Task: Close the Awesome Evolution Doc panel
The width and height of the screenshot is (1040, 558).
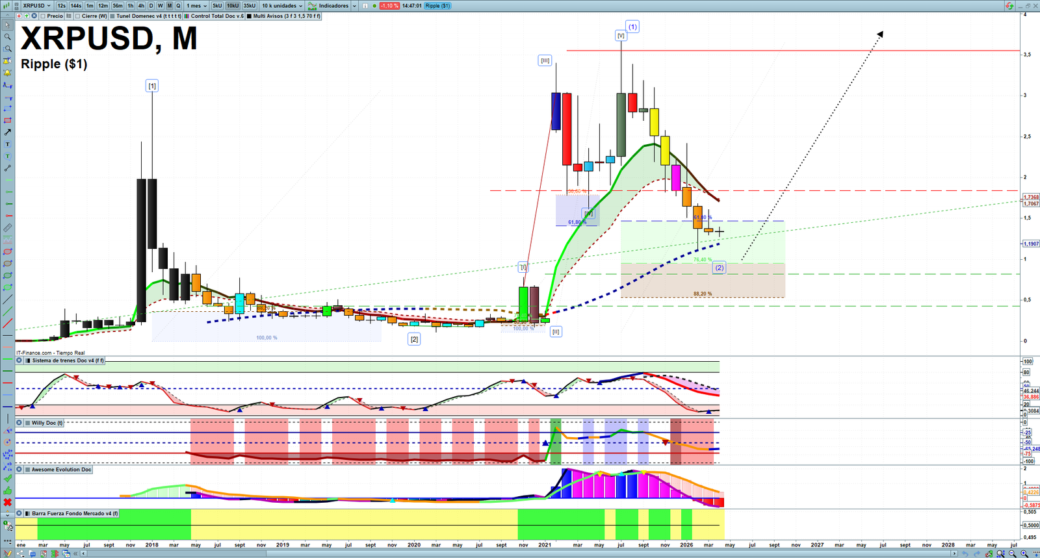Action: [x=19, y=470]
